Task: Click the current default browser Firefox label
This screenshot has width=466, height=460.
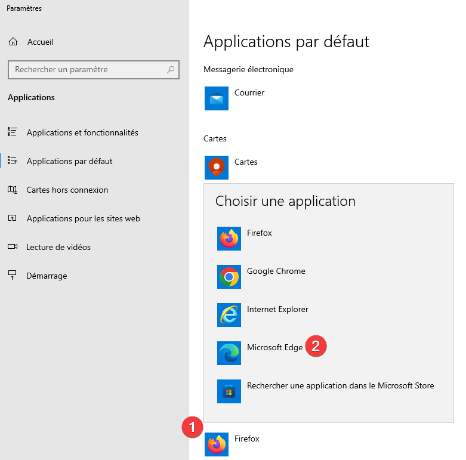Action: (x=246, y=439)
